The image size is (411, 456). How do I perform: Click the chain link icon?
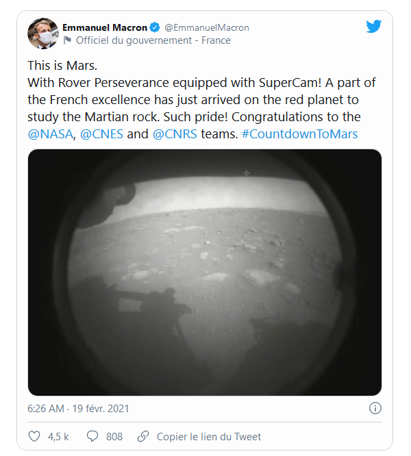pos(143,436)
